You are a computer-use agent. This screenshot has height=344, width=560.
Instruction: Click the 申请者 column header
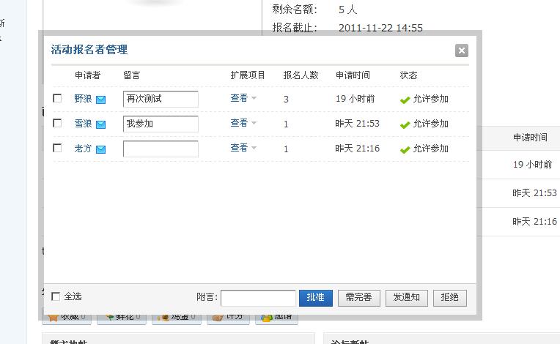pos(87,75)
